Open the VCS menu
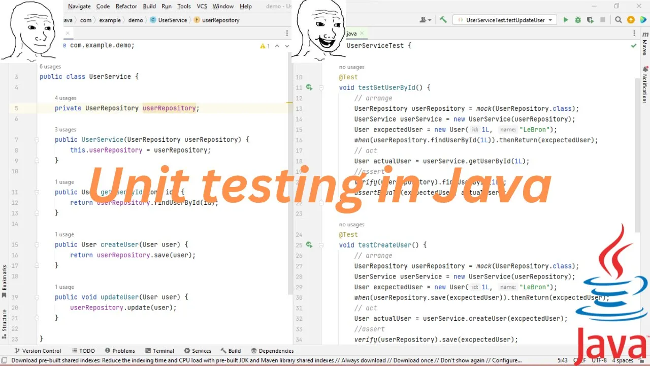This screenshot has width=650, height=366. point(202,6)
